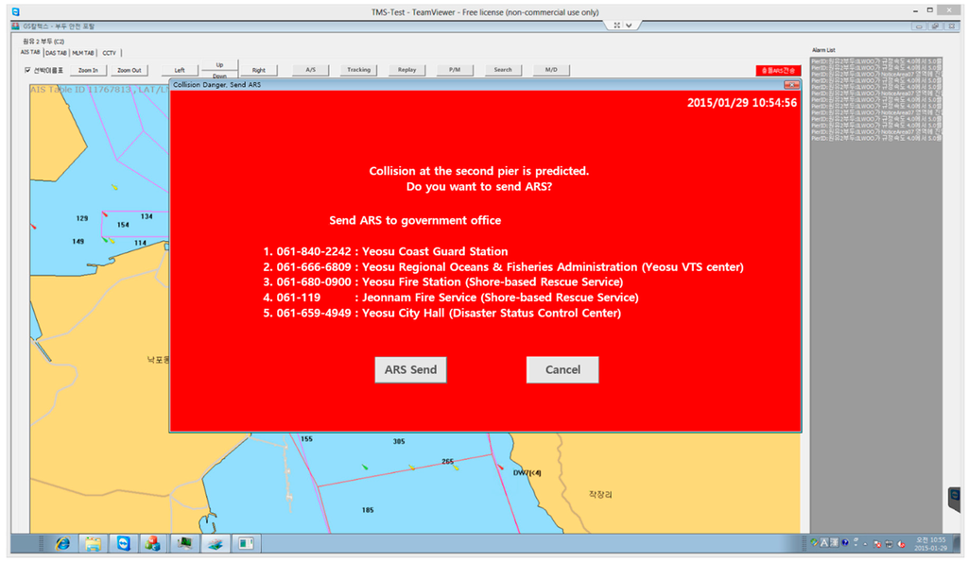The height and width of the screenshot is (562, 968).
Task: Switch to the DAS TAB
Action: coord(56,53)
